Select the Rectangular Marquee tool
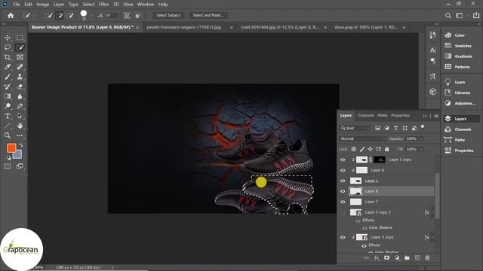This screenshot has height=271, width=483. 20,38
